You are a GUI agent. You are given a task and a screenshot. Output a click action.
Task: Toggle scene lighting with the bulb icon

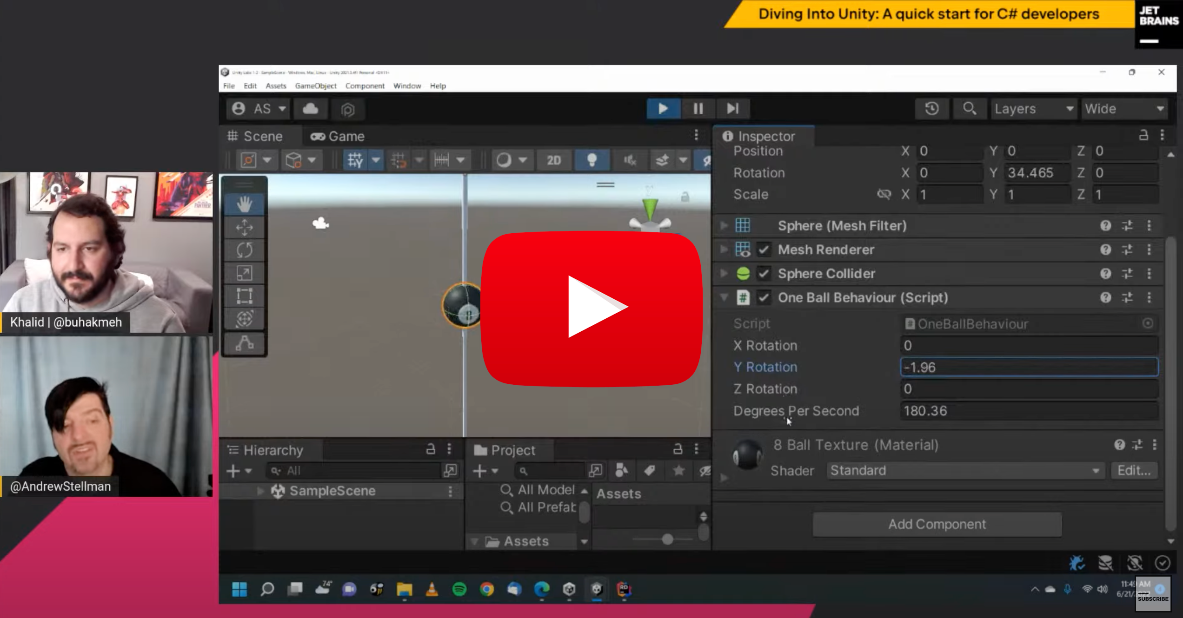point(591,159)
